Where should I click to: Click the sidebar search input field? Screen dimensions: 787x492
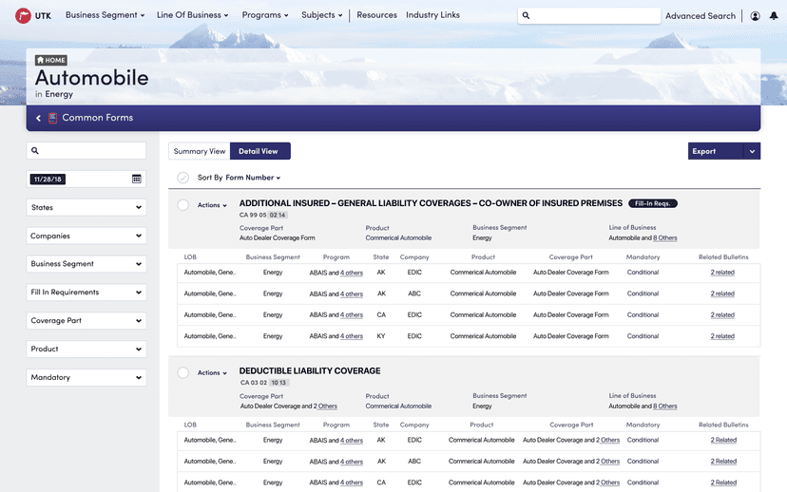click(x=86, y=150)
